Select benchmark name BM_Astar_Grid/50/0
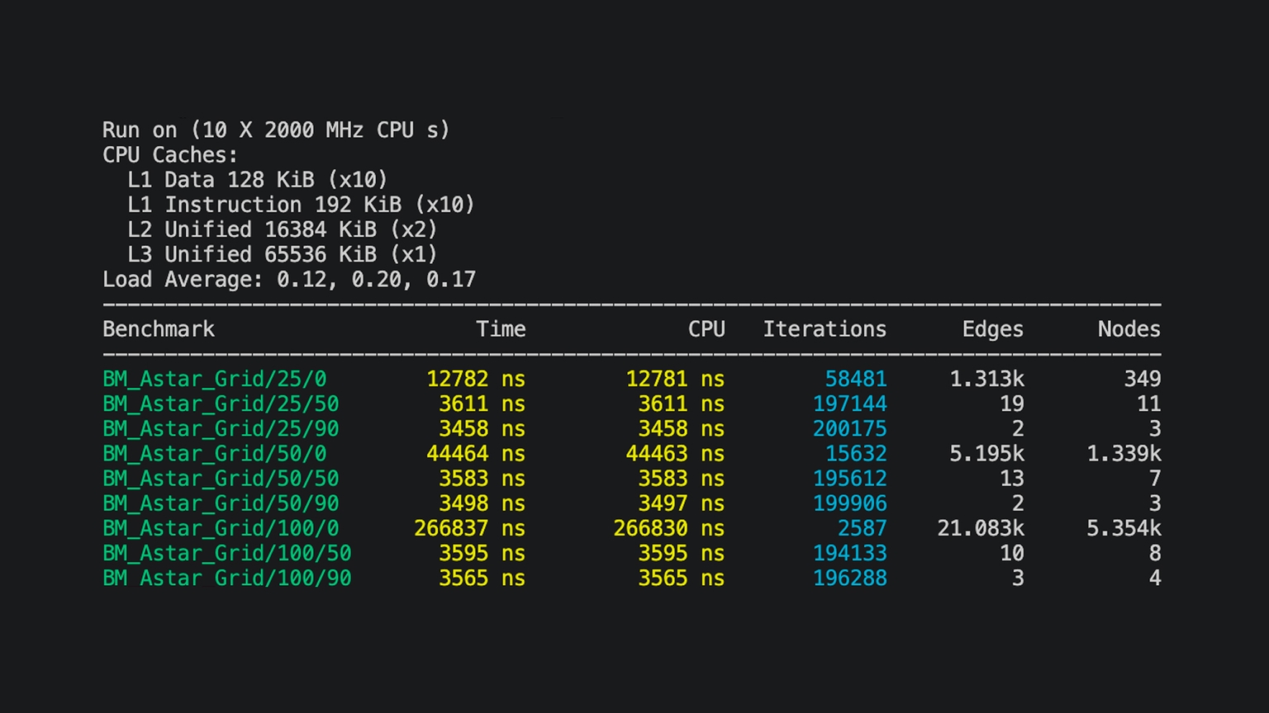1269x713 pixels. pyautogui.click(x=215, y=453)
